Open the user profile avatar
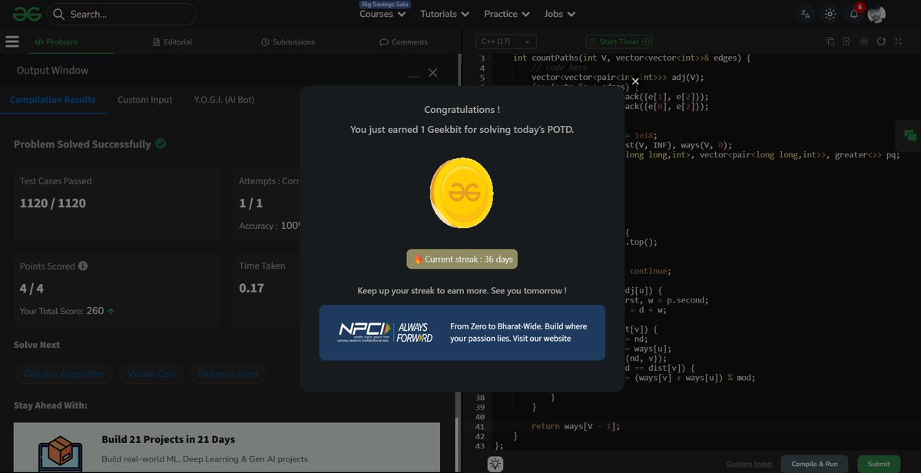This screenshot has width=921, height=473. [x=876, y=14]
